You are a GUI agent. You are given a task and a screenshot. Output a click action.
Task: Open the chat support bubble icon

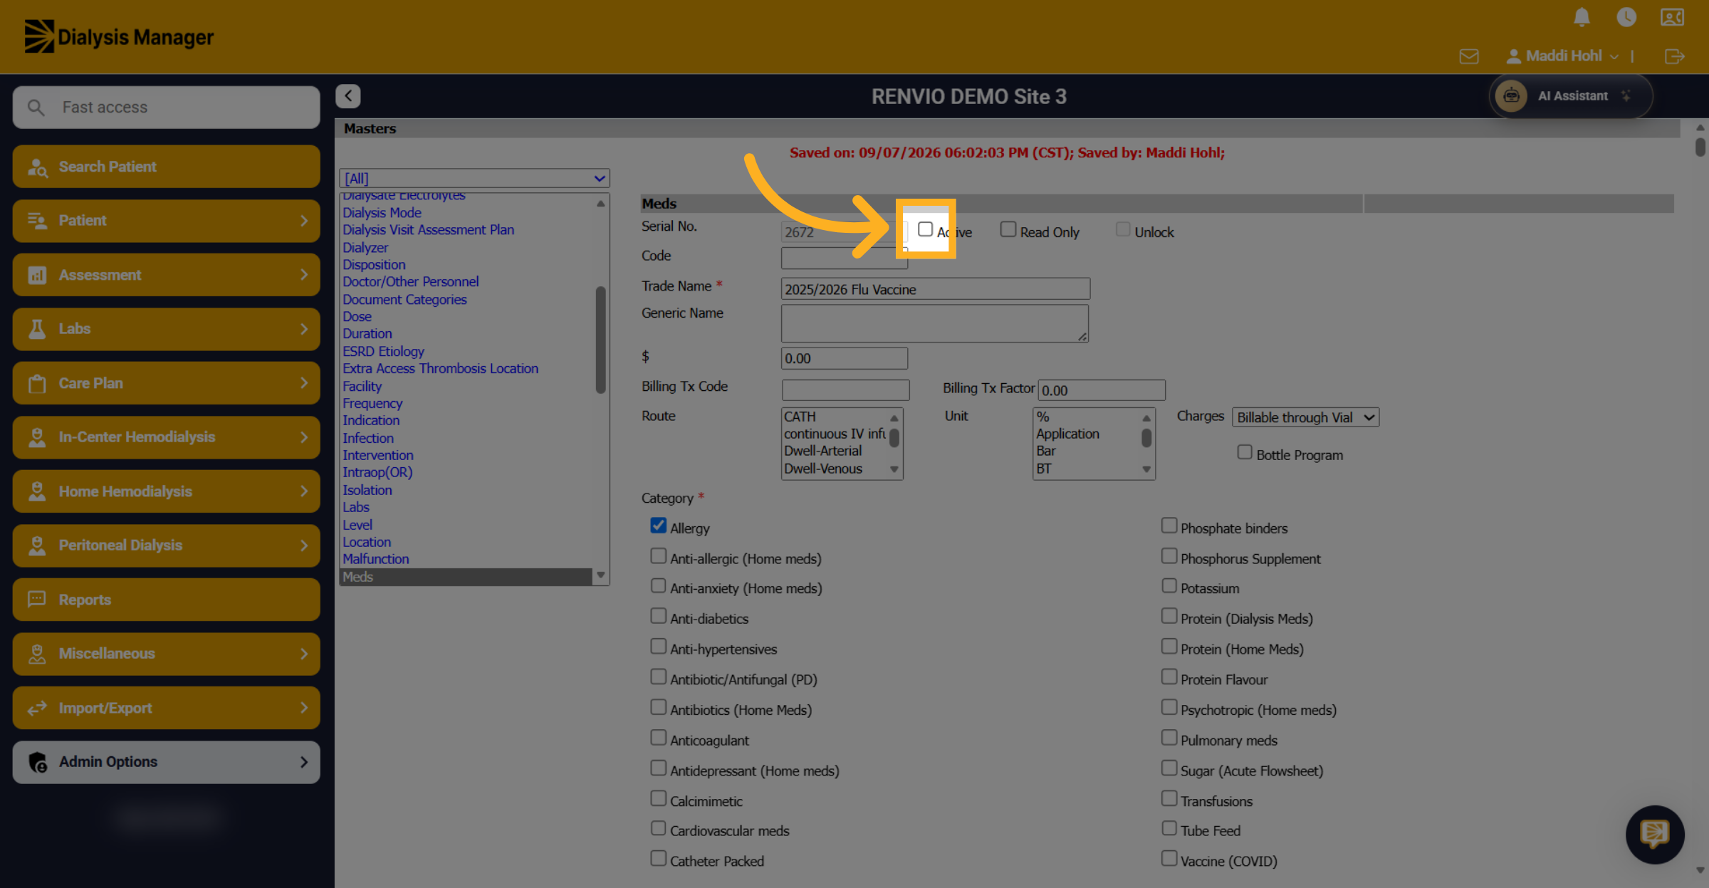[x=1655, y=834]
